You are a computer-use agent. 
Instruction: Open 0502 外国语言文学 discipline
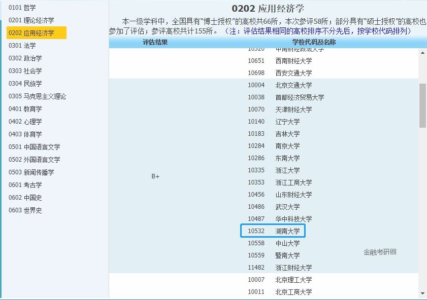click(35, 160)
